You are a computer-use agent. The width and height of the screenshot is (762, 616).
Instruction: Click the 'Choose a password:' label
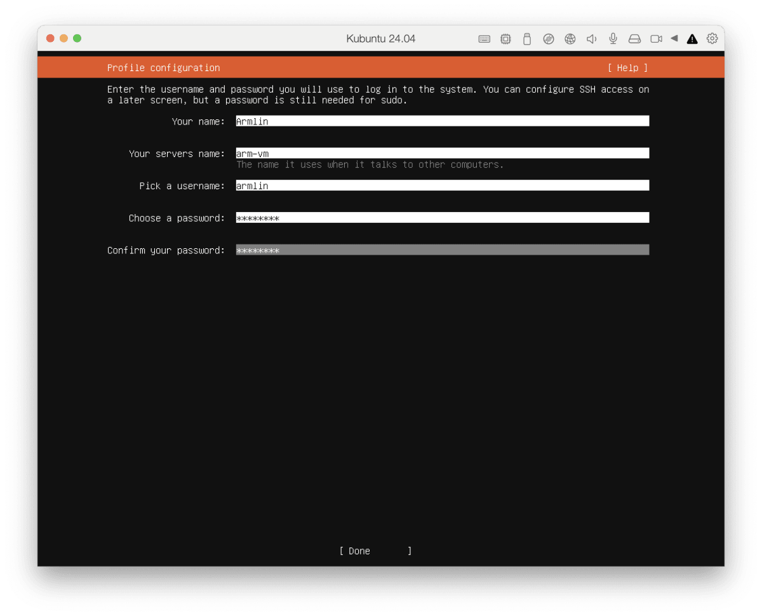point(177,218)
